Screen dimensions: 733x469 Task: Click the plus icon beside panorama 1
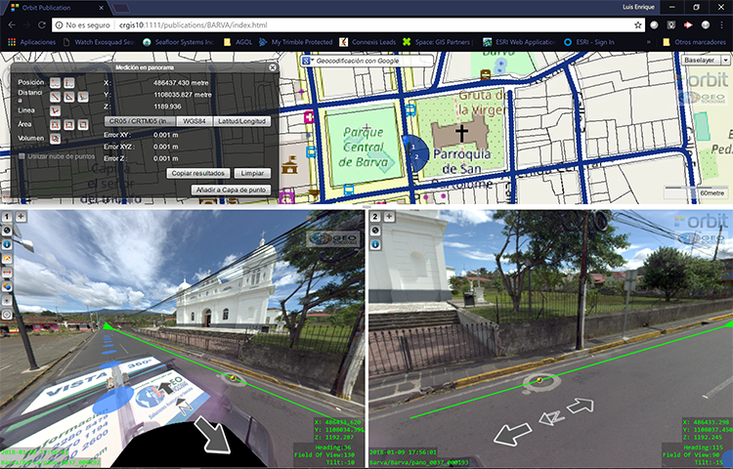coord(21,216)
